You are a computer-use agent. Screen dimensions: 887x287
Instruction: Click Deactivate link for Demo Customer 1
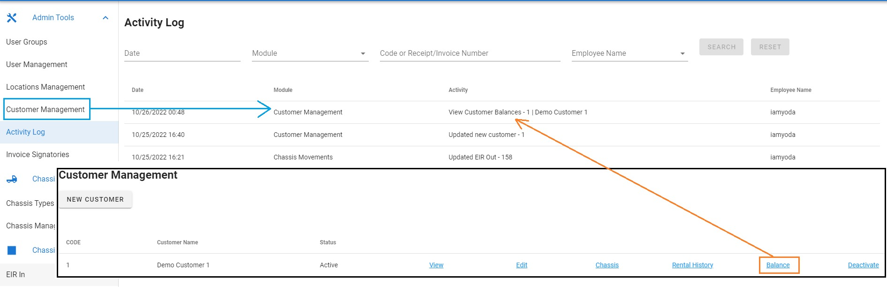(x=863, y=265)
